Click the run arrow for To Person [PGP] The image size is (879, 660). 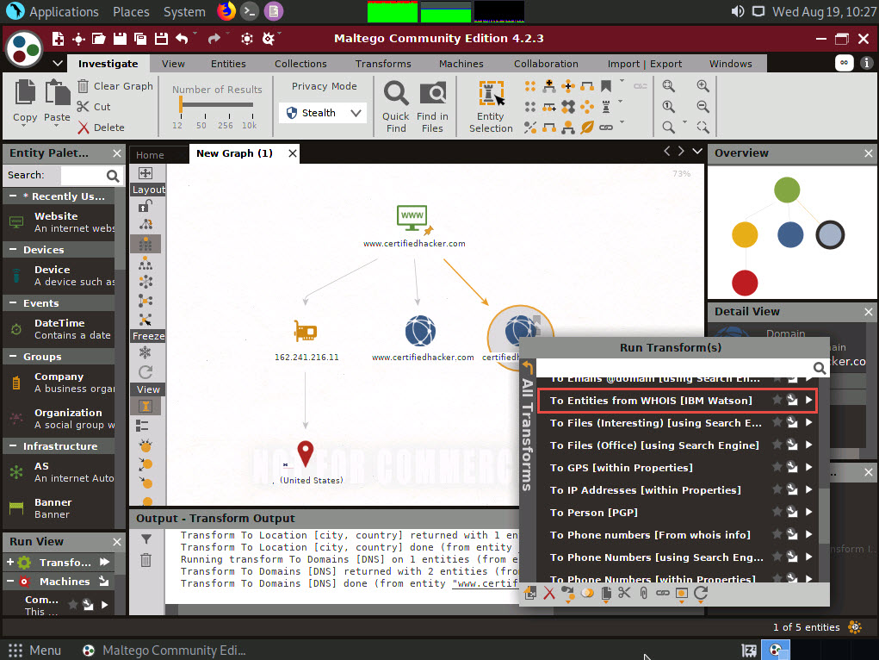coord(808,512)
